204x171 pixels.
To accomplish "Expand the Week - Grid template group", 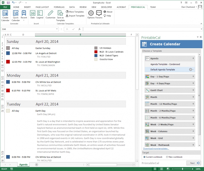I will [x=193, y=138].
